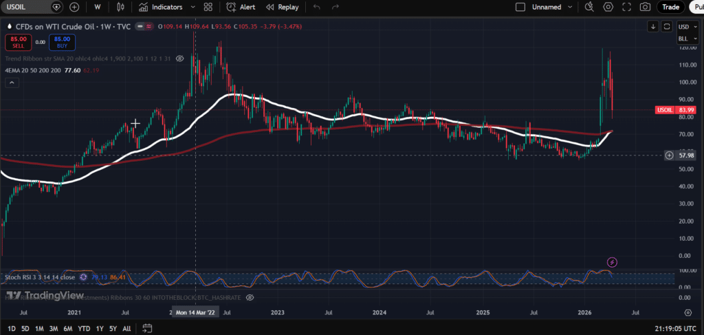Collapse the indicator legend with chevron

point(12,83)
